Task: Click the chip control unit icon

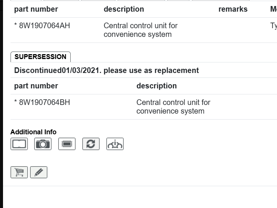Action: [x=67, y=144]
